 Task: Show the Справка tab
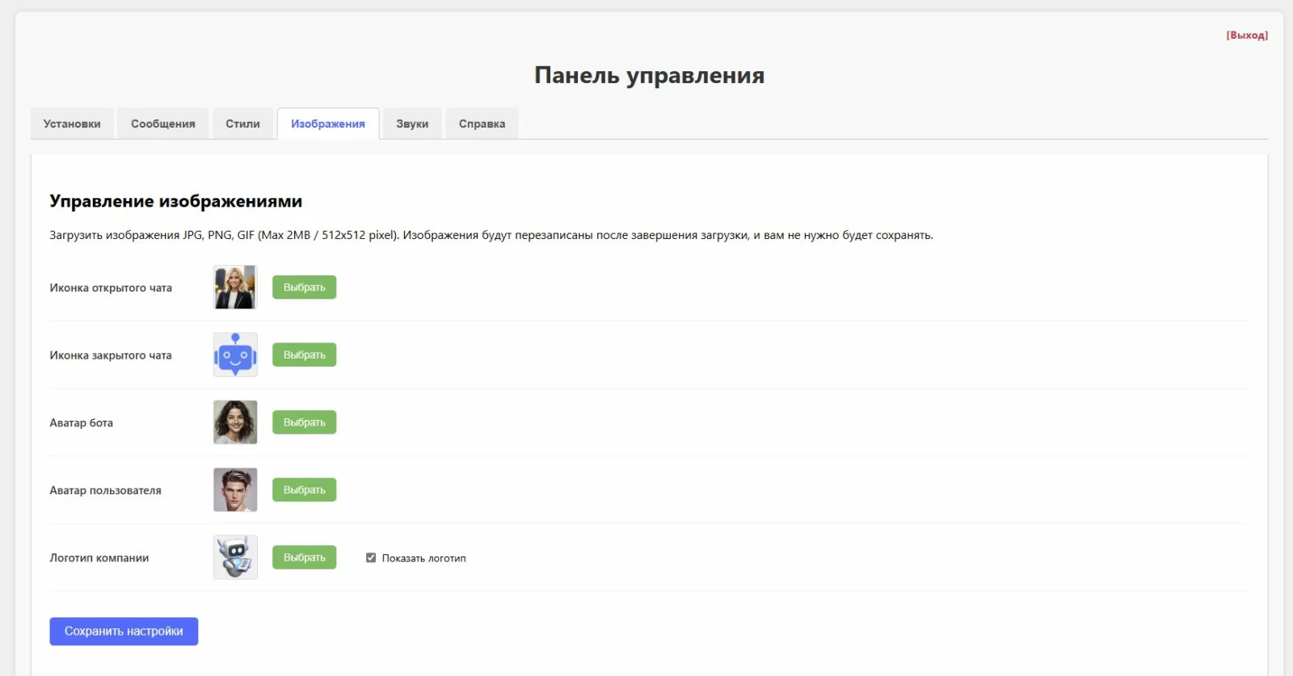pyautogui.click(x=482, y=124)
